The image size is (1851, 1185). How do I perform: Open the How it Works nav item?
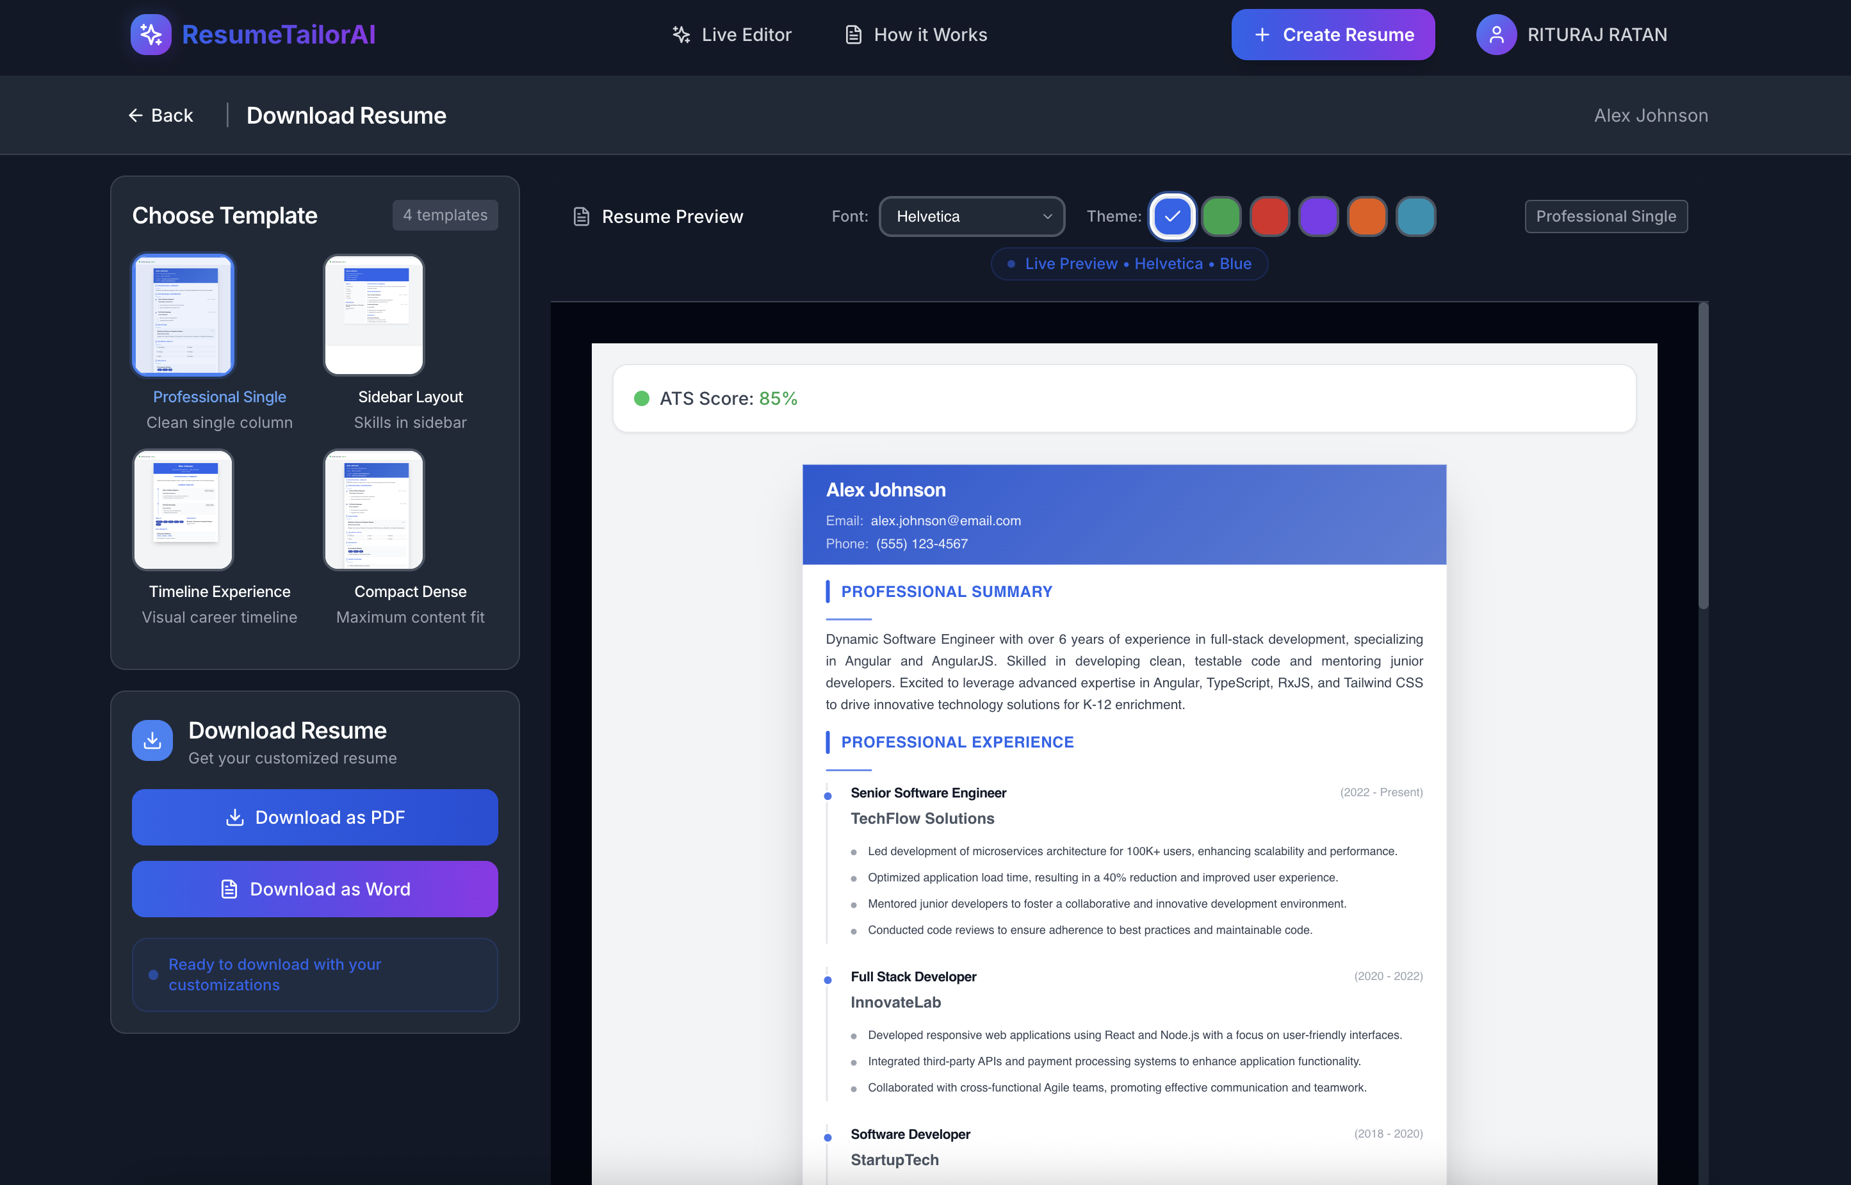(x=915, y=35)
